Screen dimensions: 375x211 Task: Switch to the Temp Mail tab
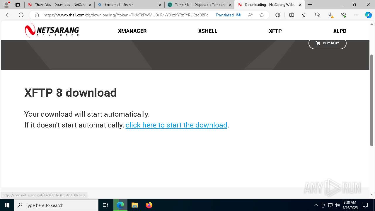pos(200,5)
